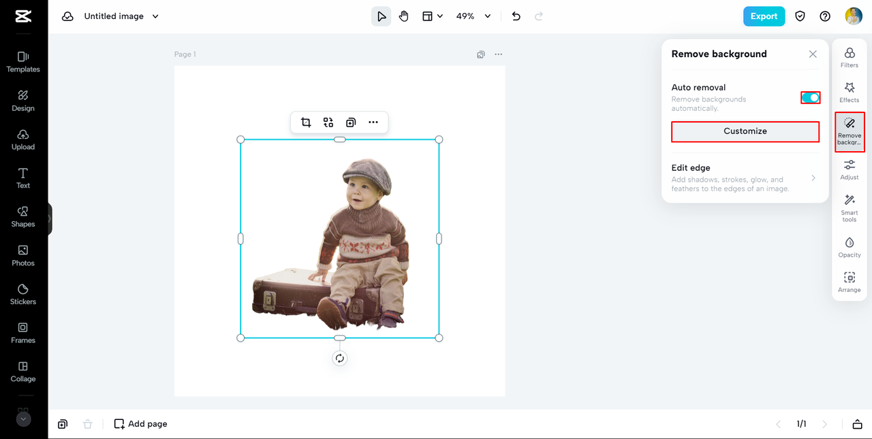
Task: Click the replace image icon in floating toolbar
Action: [328, 123]
